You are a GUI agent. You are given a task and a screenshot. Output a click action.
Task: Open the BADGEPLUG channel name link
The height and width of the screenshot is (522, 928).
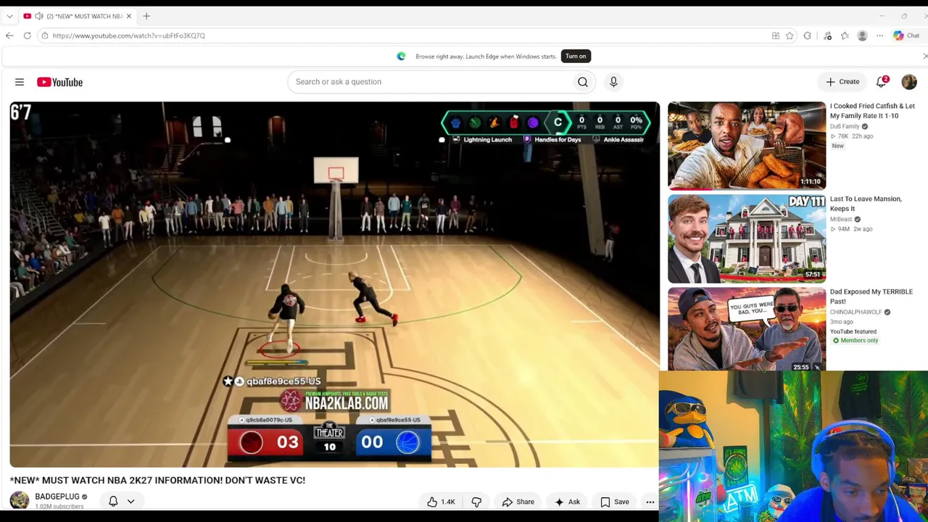[57, 497]
